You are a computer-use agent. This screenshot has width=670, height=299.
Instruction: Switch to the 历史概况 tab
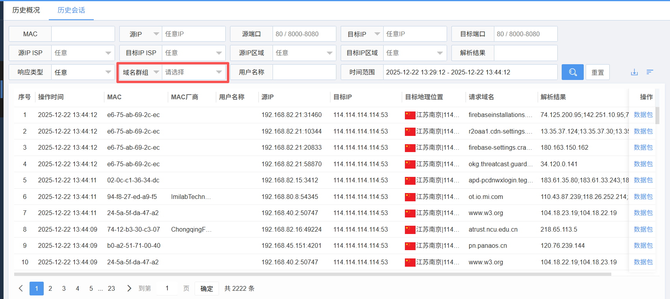tap(26, 10)
